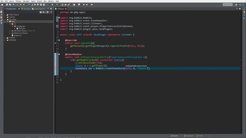
Task: Select JRE System Library in the tree
Action: coord(20,31)
